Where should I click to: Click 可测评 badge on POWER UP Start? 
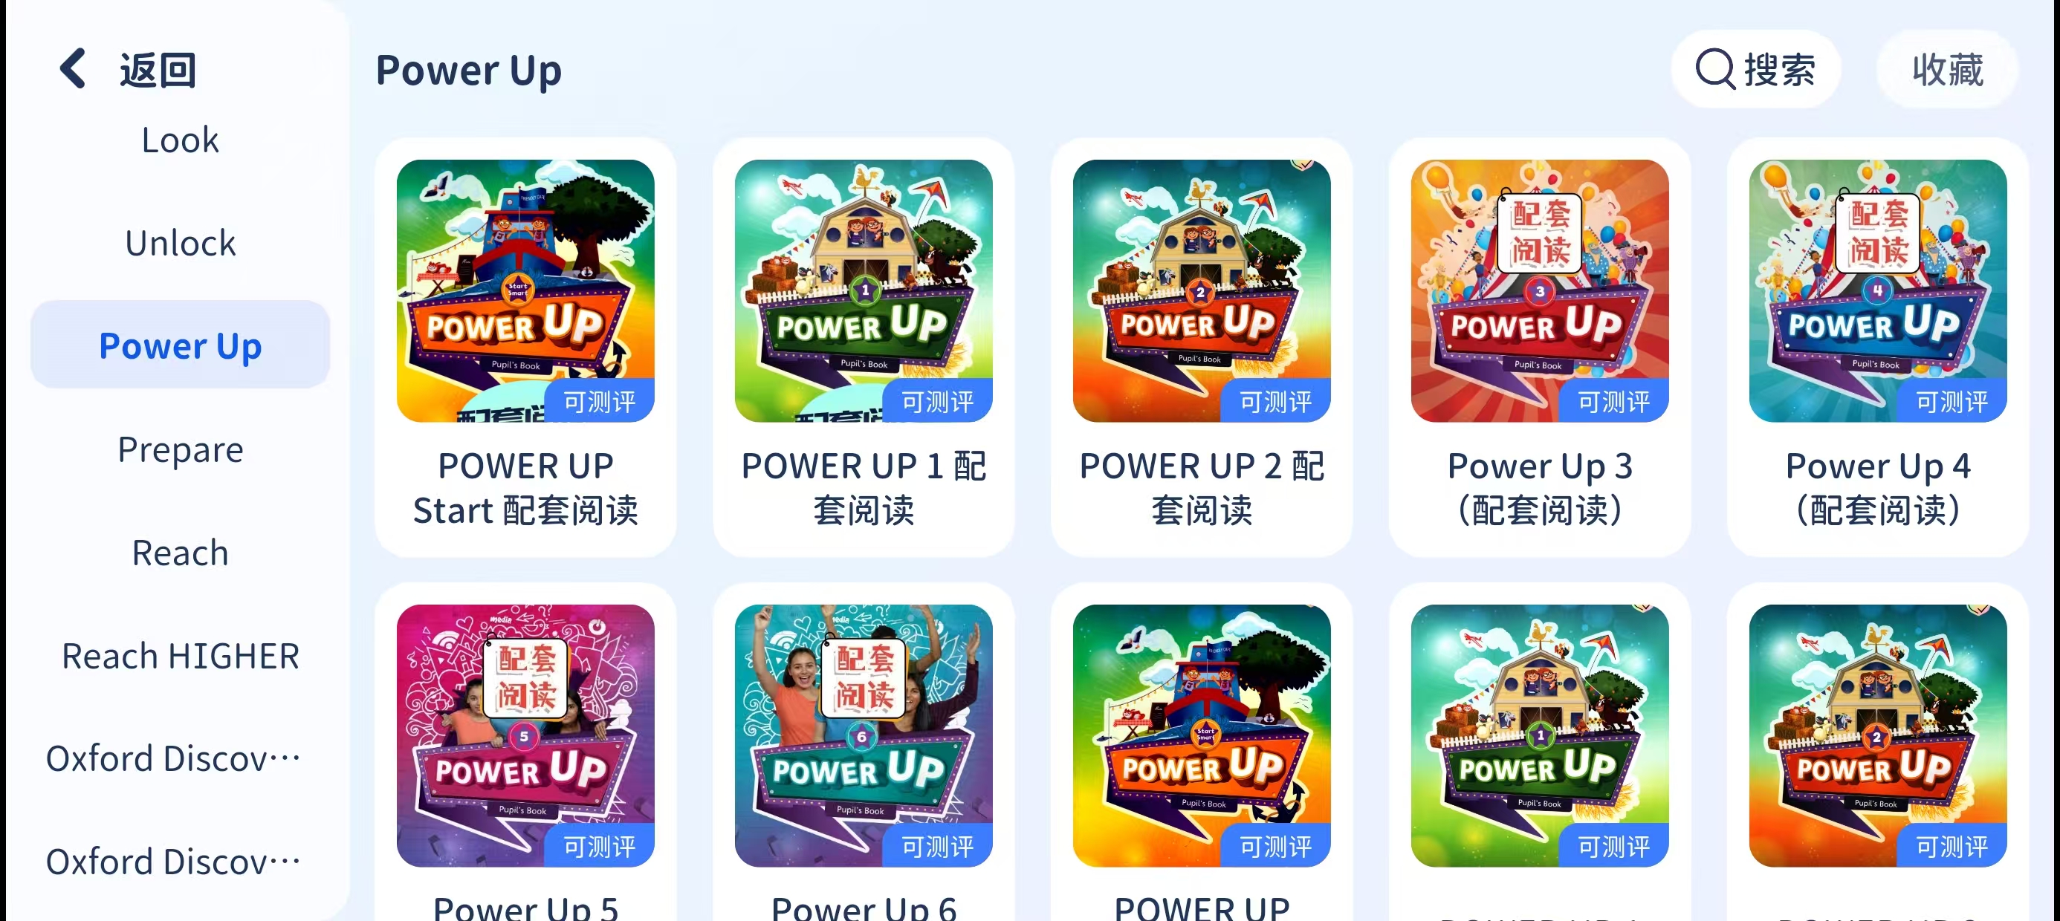click(x=599, y=400)
